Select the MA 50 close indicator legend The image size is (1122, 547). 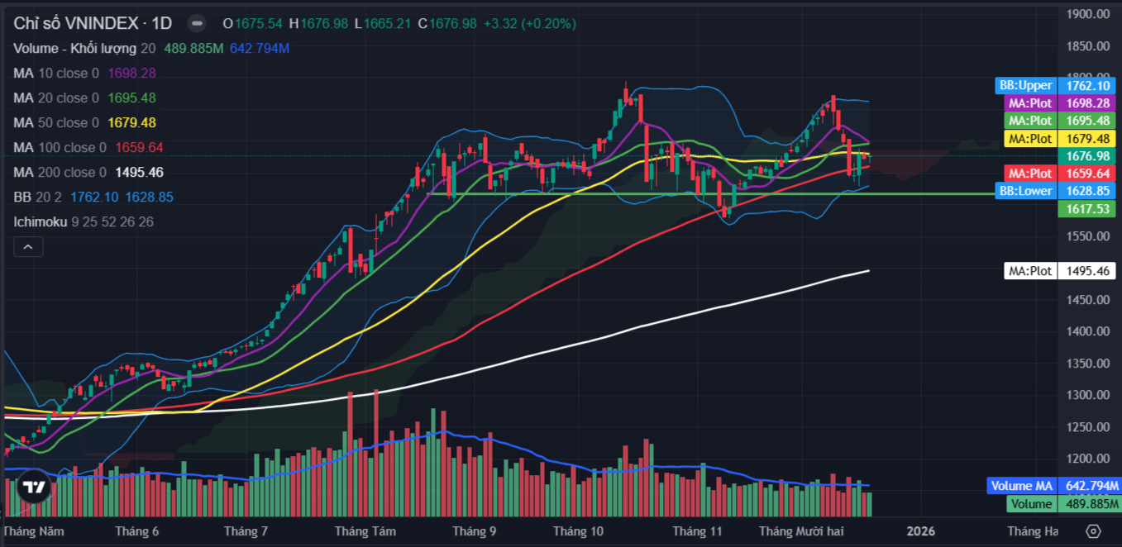55,123
